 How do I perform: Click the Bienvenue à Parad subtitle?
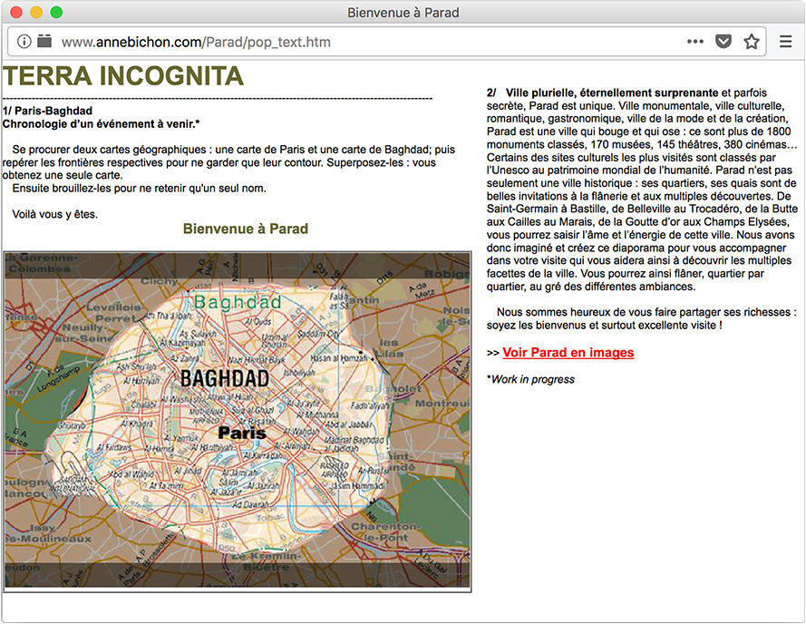point(245,229)
